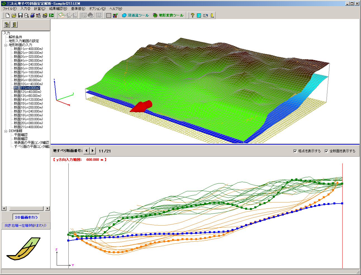The height and width of the screenshot is (275, 361).
Task: Open the 計算(C) menu
Action: tap(39, 9)
